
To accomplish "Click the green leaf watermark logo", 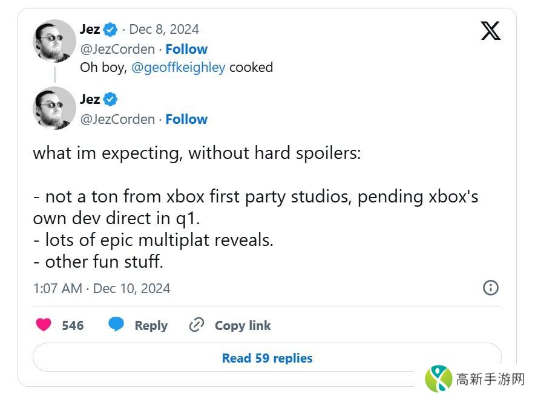I will (438, 379).
